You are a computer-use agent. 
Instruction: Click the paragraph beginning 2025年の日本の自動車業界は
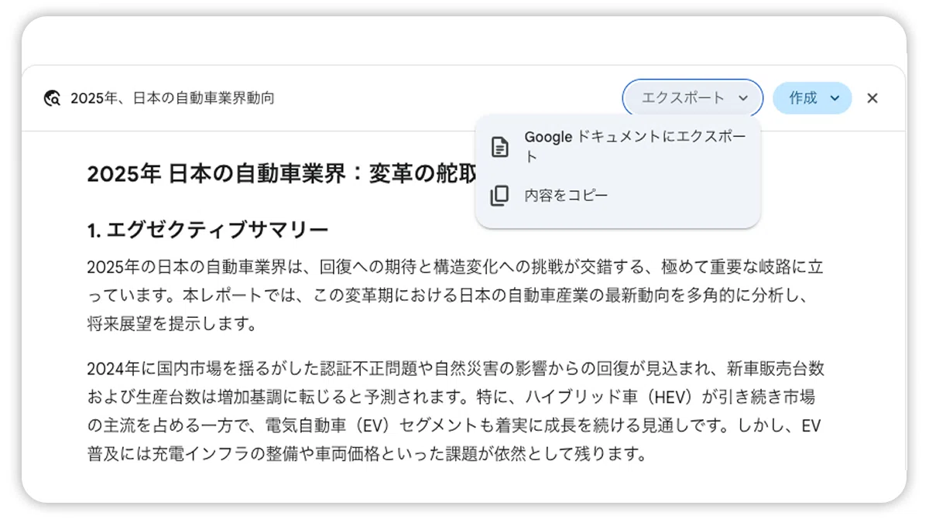pyautogui.click(x=456, y=295)
